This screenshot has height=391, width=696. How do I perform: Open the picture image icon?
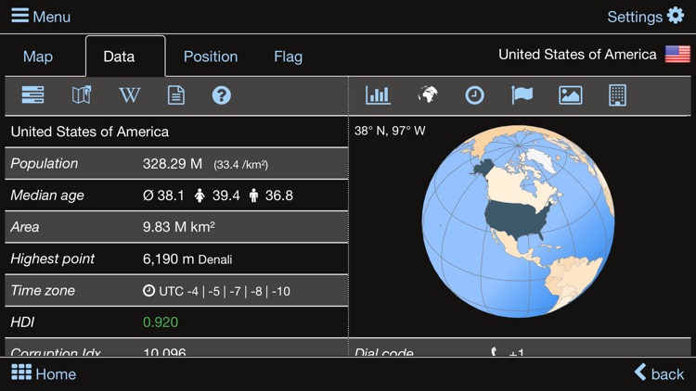click(x=571, y=95)
